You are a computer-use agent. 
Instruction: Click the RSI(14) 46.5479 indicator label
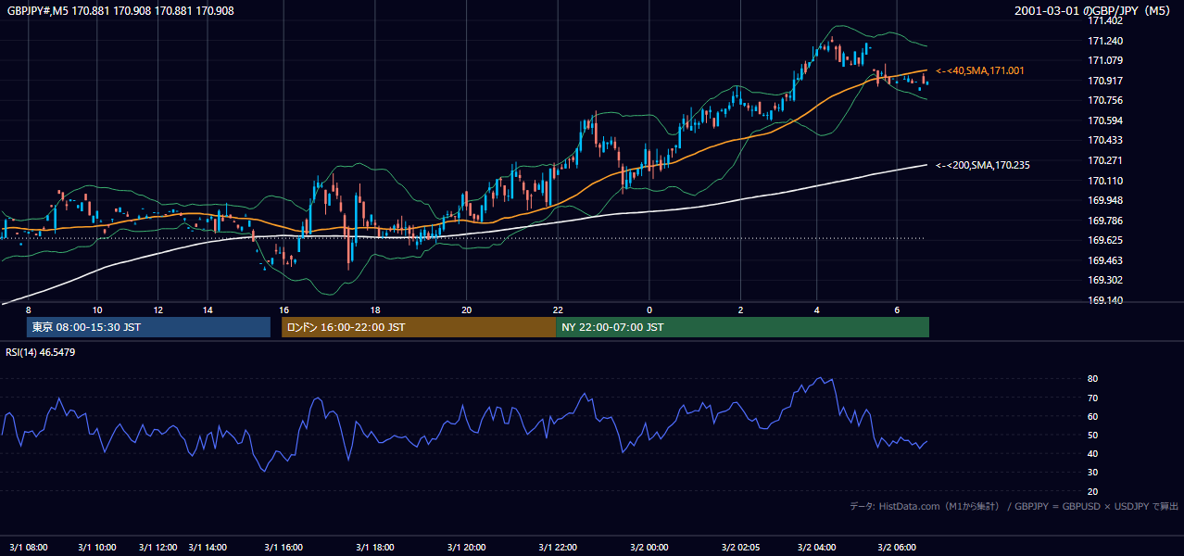41,352
